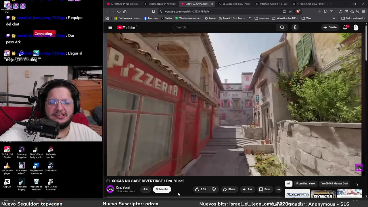Save the video to a playlist

coord(264,189)
